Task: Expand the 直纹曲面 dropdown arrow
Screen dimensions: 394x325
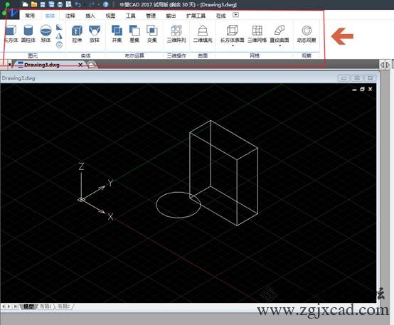Action: click(279, 46)
